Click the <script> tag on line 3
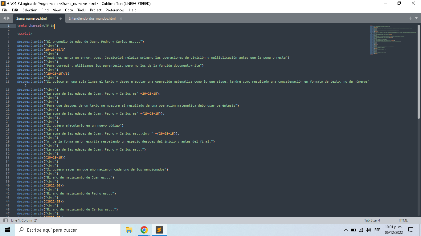 (x=25, y=33)
